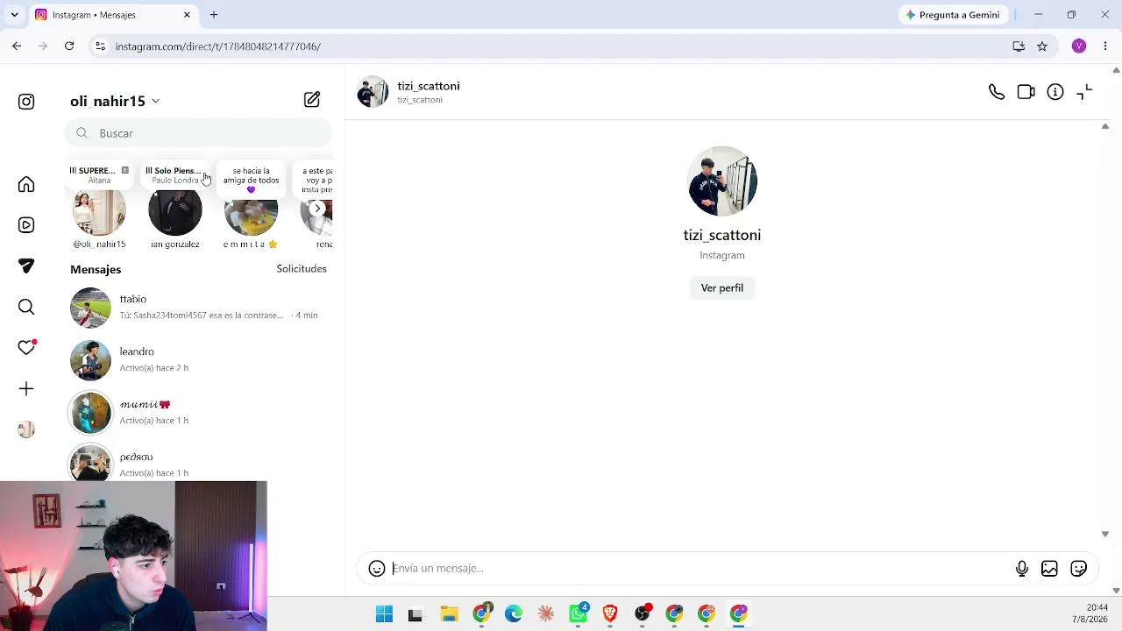
Task: Open Brave browser from the taskbar
Action: [x=610, y=613]
